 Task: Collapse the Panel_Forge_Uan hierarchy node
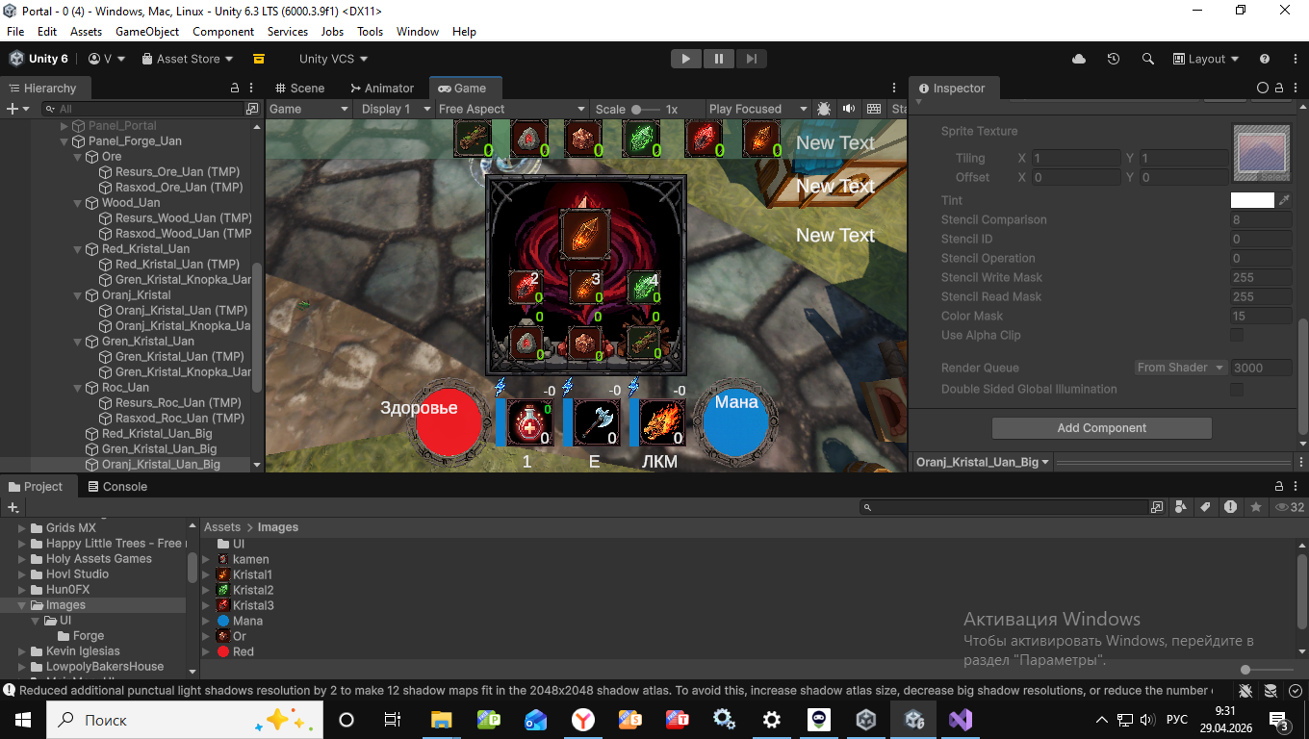click(64, 141)
